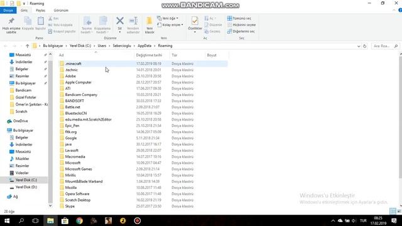Open the taskbar search magnifier

click(21, 220)
